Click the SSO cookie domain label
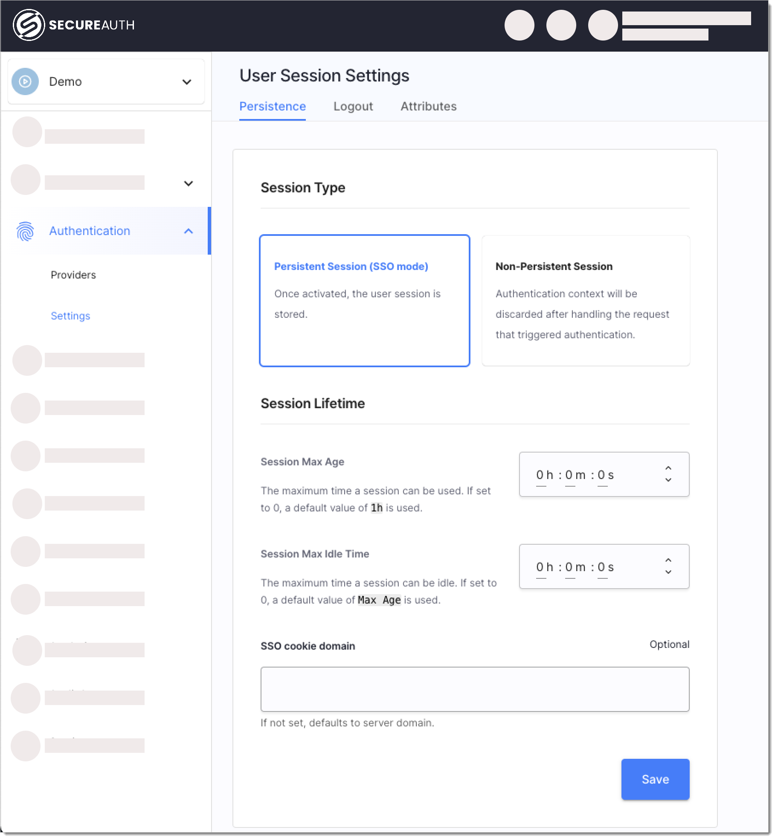The image size is (775, 839). (308, 646)
